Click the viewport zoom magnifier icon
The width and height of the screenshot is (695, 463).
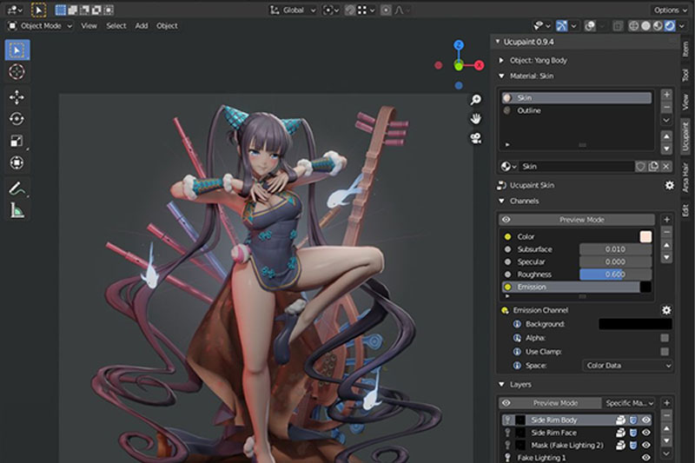coord(476,100)
